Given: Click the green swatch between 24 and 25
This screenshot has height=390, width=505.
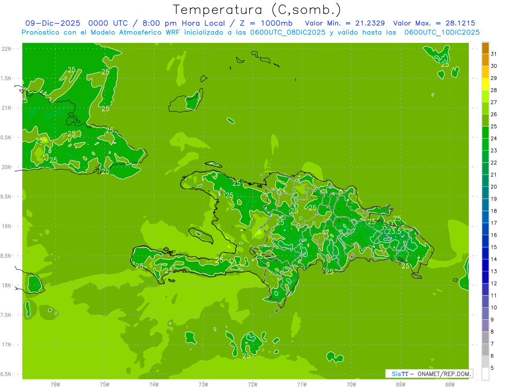Looking at the screenshot, I should pyautogui.click(x=485, y=132).
